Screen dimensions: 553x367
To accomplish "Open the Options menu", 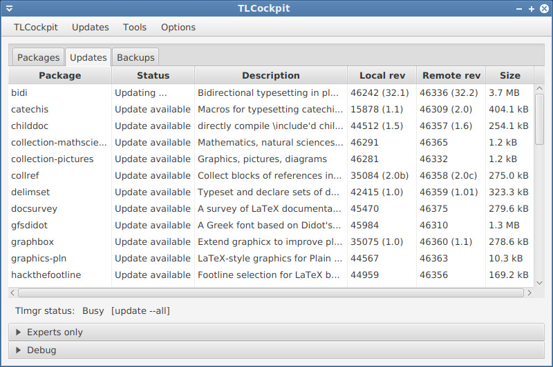I will click(x=178, y=28).
